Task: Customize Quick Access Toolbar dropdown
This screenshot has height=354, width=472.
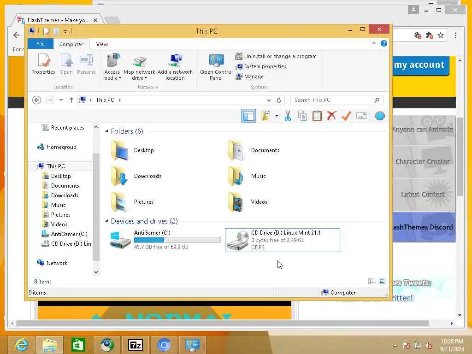Action: pyautogui.click(x=65, y=31)
